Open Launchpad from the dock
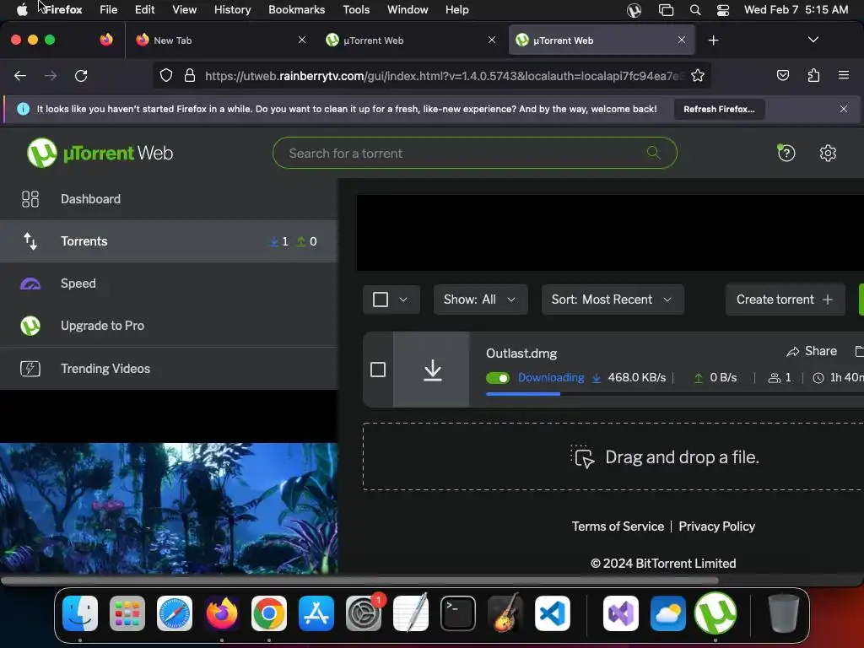Image resolution: width=864 pixels, height=648 pixels. coord(127,613)
